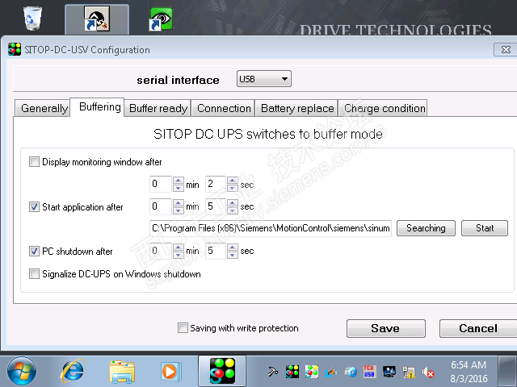Image resolution: width=517 pixels, height=387 pixels.
Task: Open network warning tray icon
Action: coord(409,372)
